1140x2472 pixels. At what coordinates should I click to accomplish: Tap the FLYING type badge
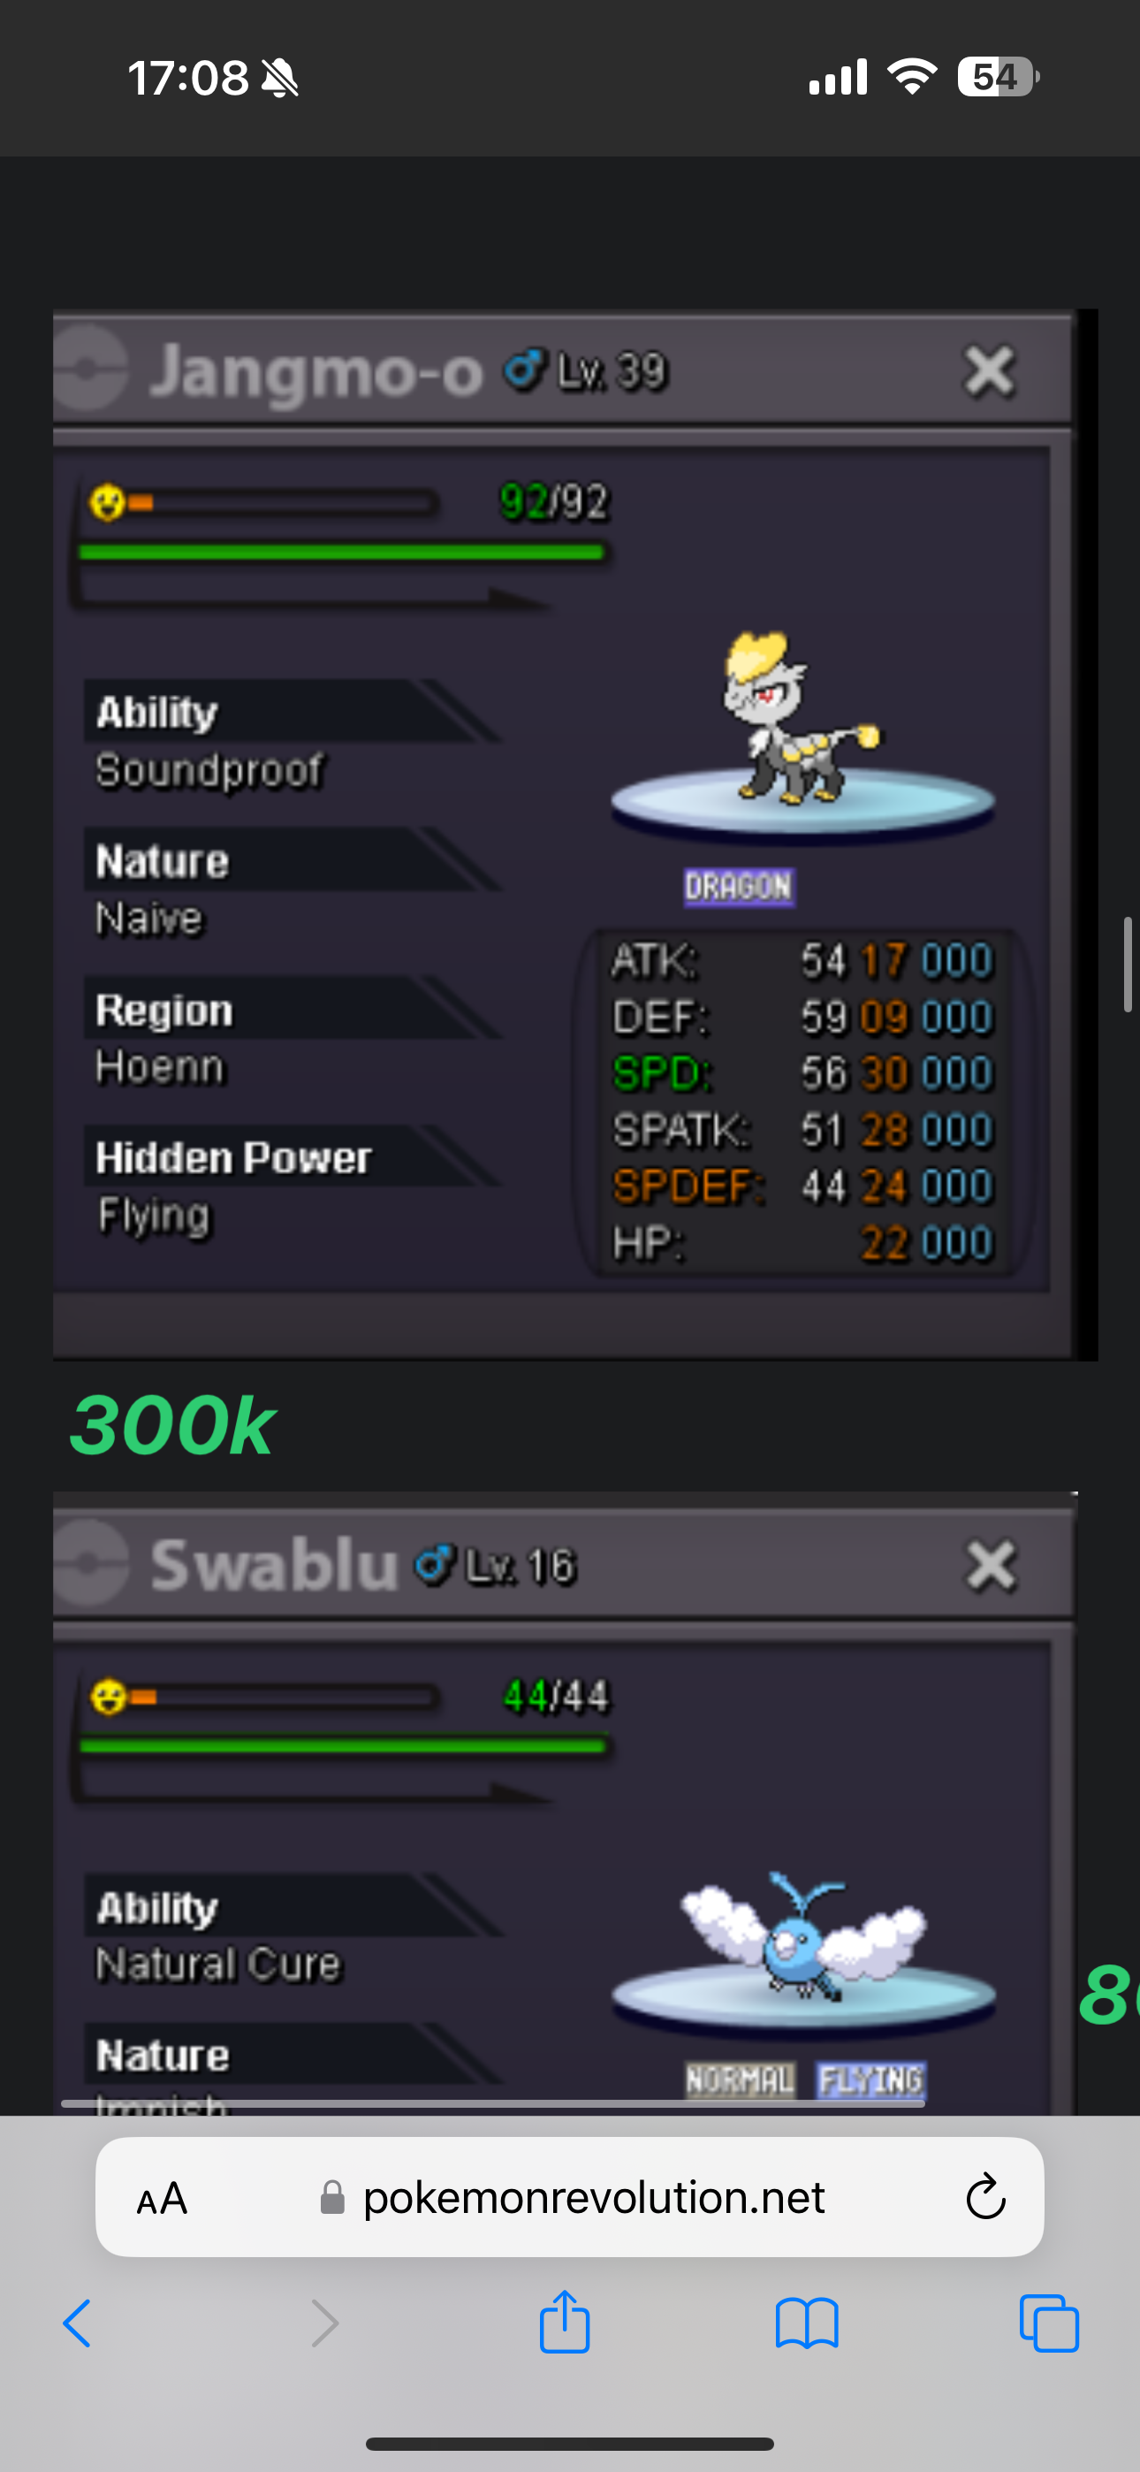coord(870,2080)
